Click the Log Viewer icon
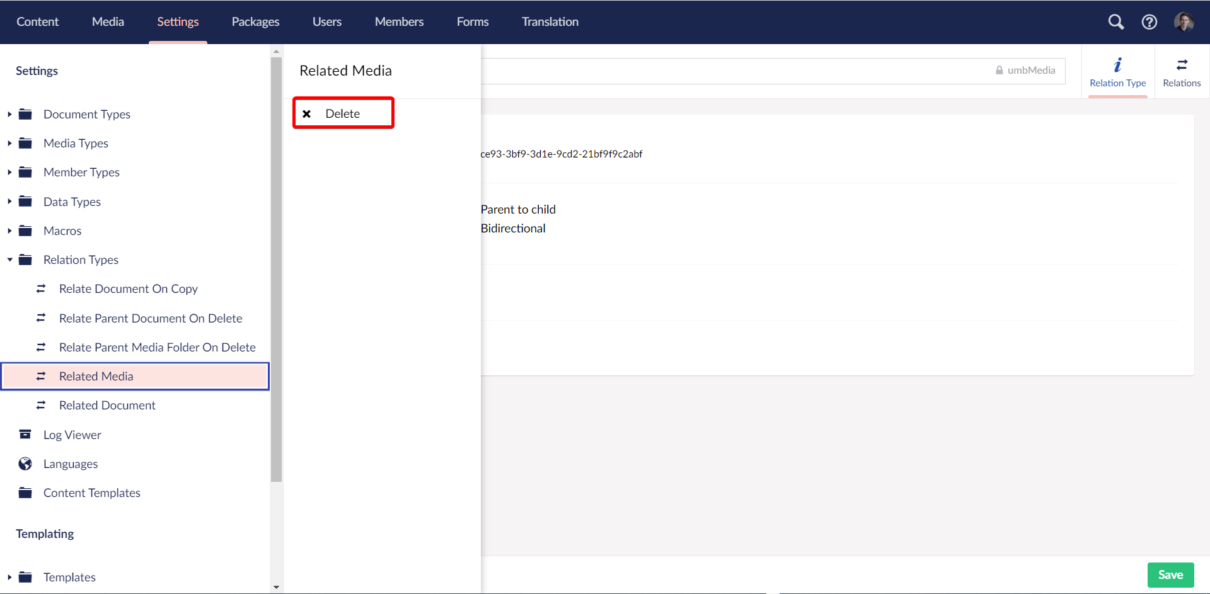Viewport: 1210px width, 594px height. pos(25,434)
